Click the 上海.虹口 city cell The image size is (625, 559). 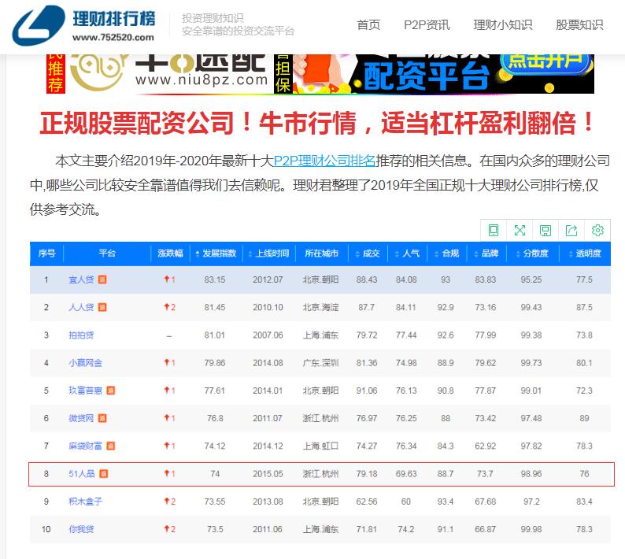click(321, 446)
